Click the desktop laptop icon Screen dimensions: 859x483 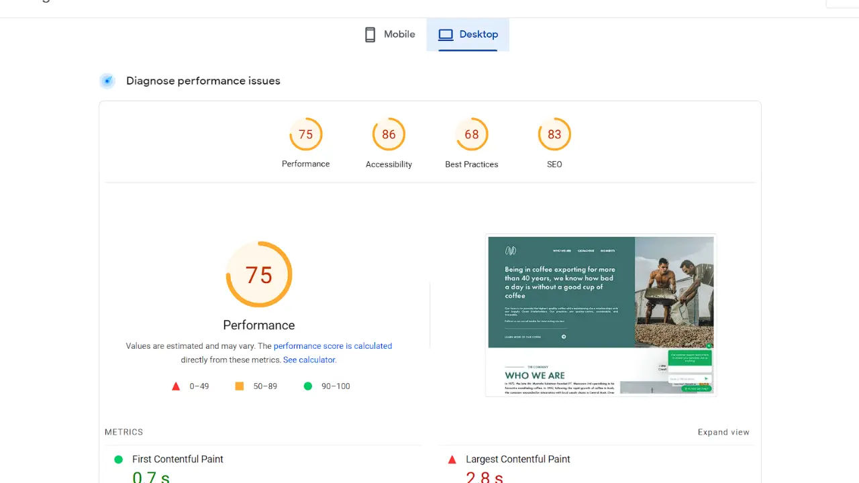pyautogui.click(x=446, y=35)
